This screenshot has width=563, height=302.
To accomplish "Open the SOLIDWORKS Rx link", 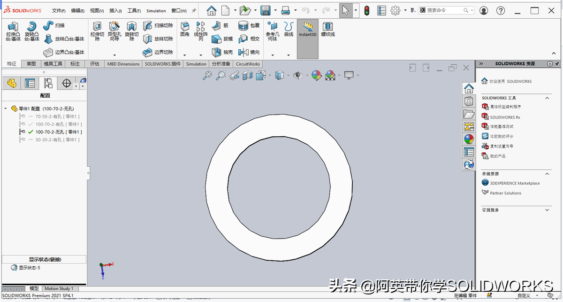I will pos(505,117).
